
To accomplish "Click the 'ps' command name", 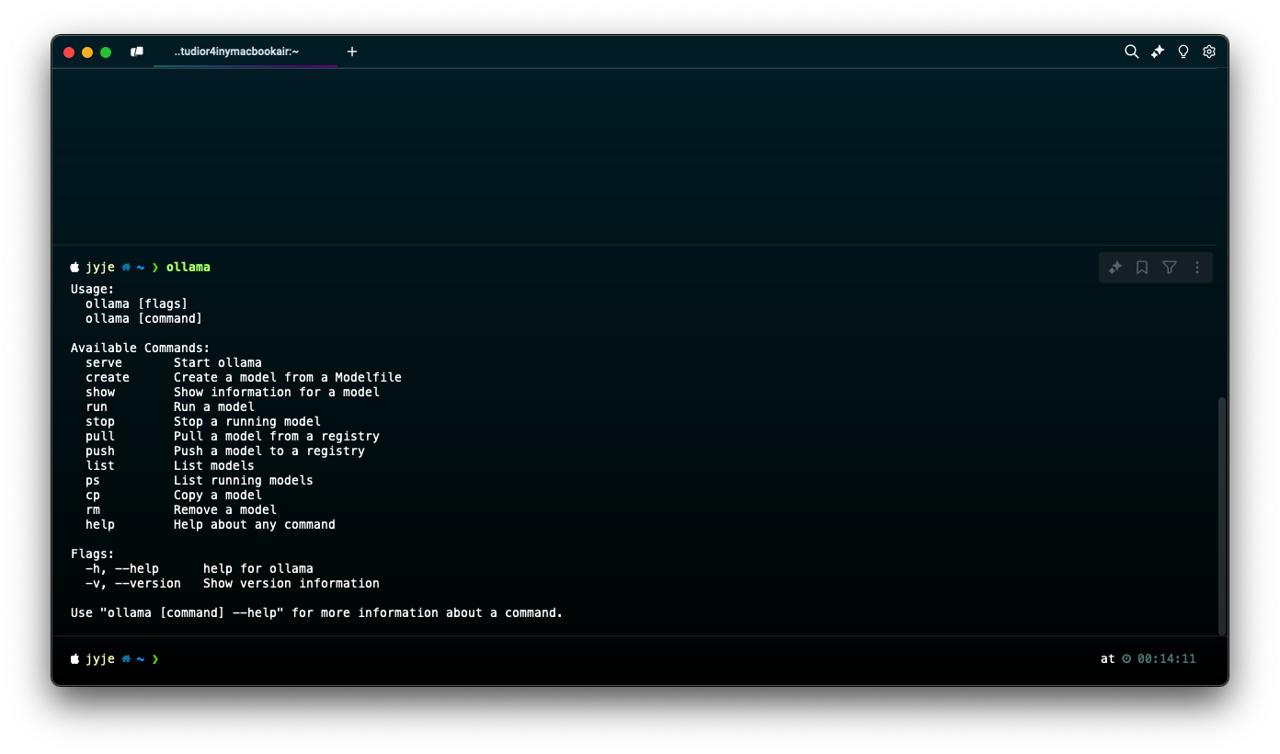I will click(93, 480).
